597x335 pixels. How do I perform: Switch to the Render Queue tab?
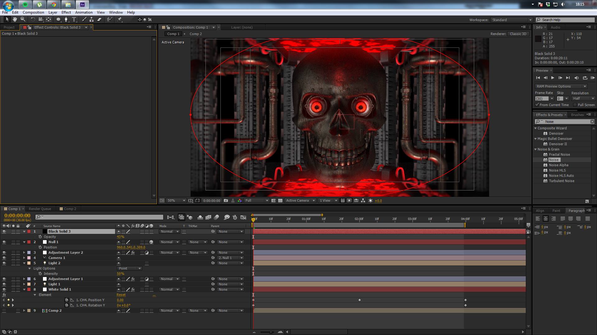coord(40,209)
